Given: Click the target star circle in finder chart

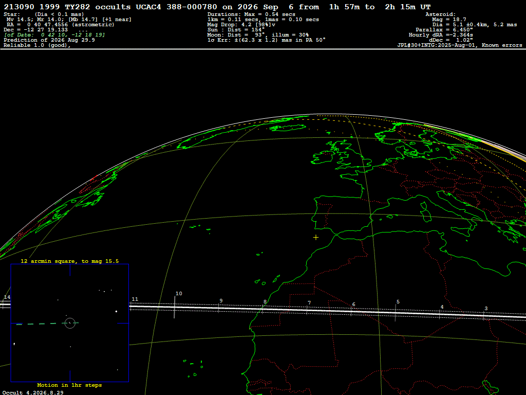Looking at the screenshot, I should pos(70,323).
